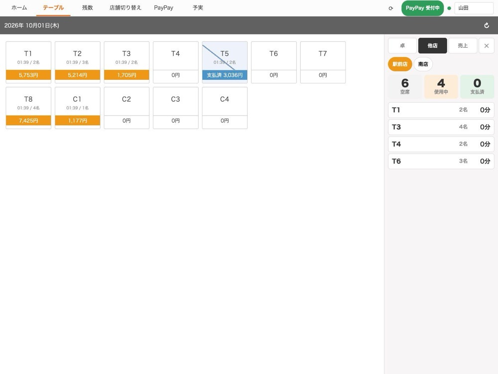Open the 山田 staff selector field
The image size is (498, 374).
(x=474, y=8)
